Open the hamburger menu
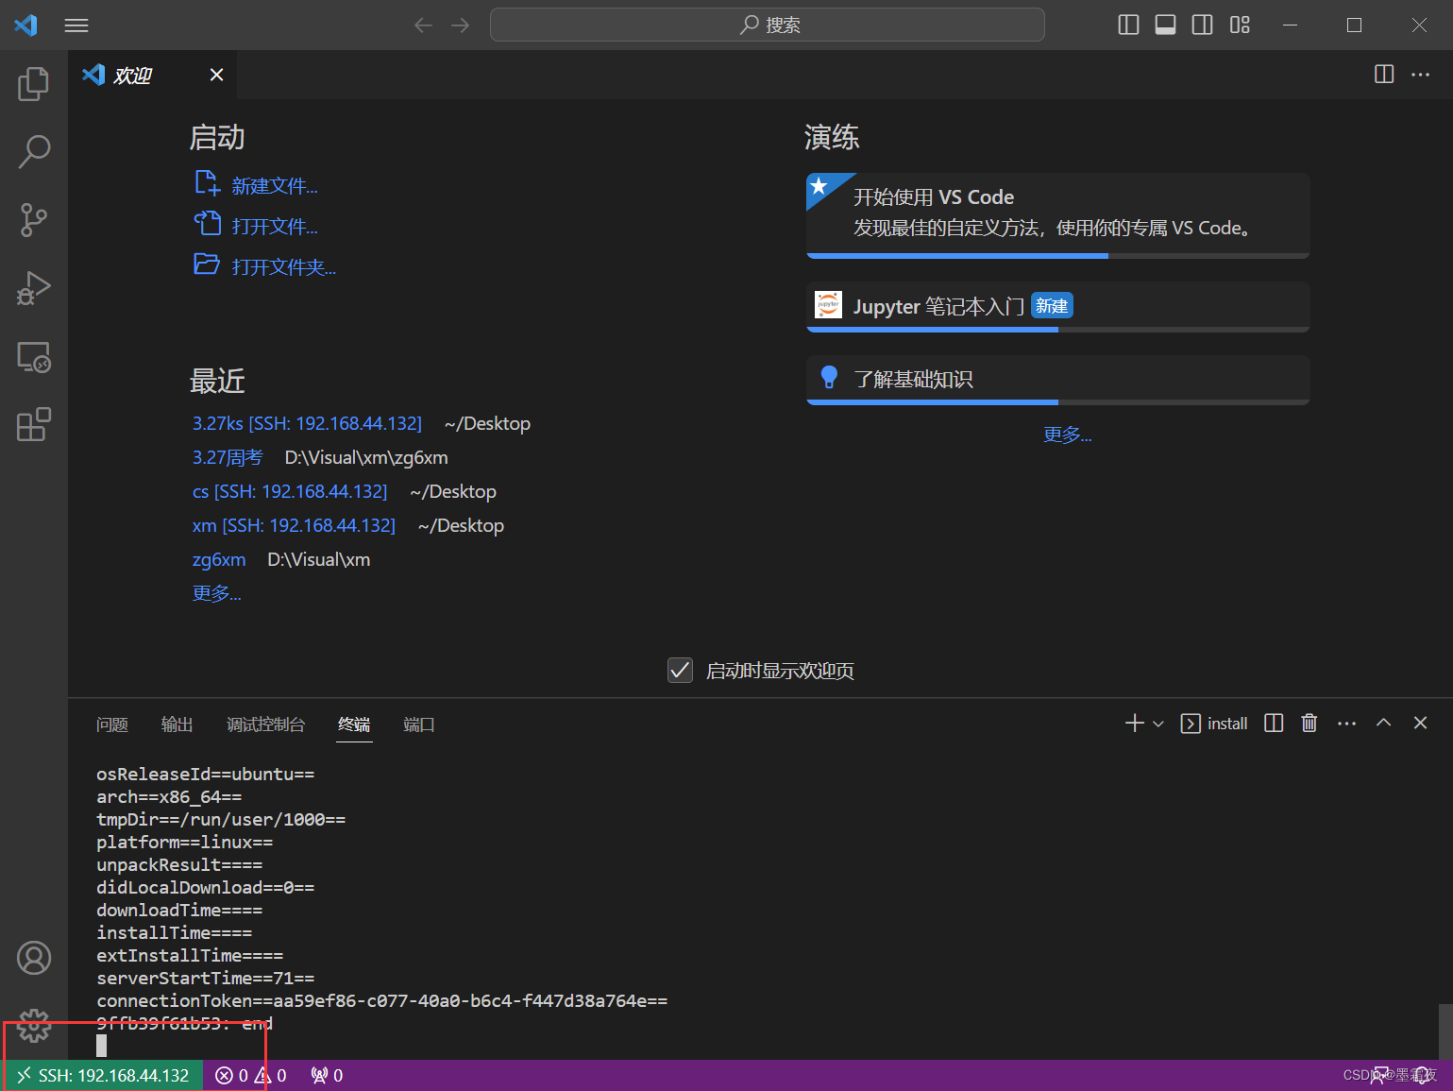Viewport: 1453px width, 1091px height. click(x=76, y=25)
